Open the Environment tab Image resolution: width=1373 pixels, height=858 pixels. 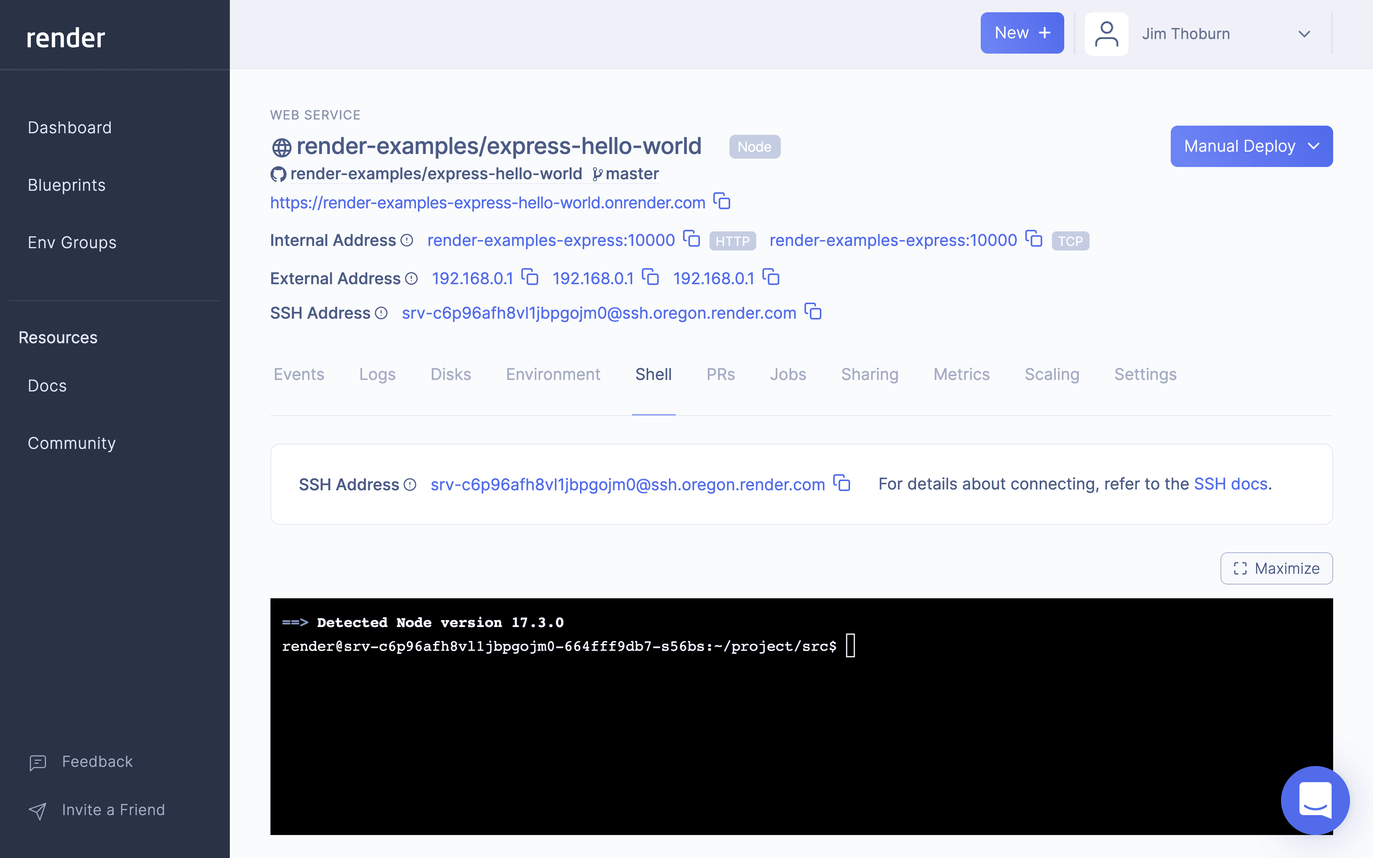(552, 375)
